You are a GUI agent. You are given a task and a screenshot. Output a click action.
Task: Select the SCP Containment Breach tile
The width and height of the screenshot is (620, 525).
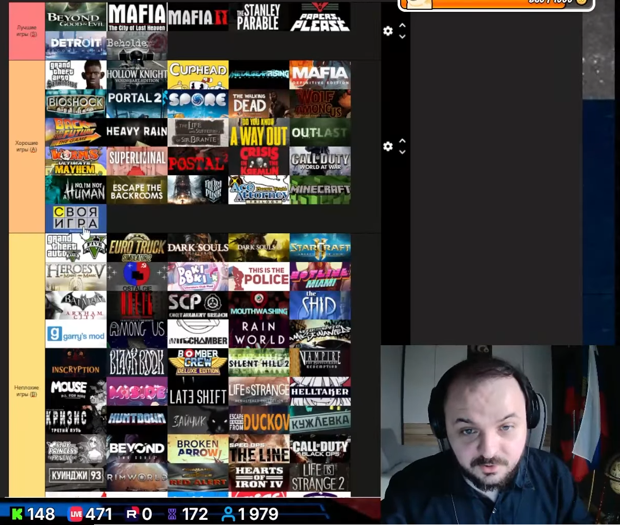point(198,305)
